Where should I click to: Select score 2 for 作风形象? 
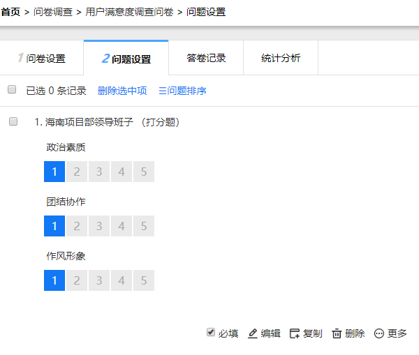77,280
